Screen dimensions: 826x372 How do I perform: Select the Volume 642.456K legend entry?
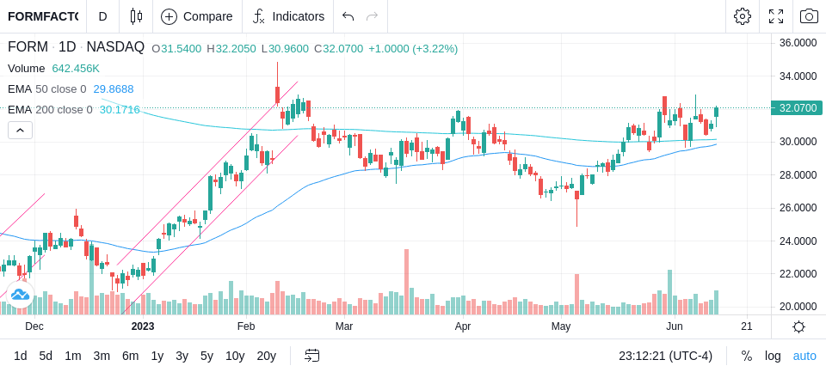(x=53, y=69)
